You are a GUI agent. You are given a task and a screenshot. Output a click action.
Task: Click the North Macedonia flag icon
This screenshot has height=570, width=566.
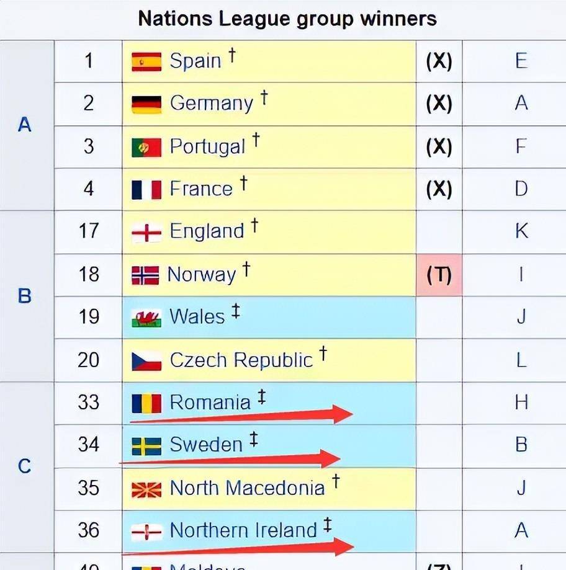[x=146, y=489]
